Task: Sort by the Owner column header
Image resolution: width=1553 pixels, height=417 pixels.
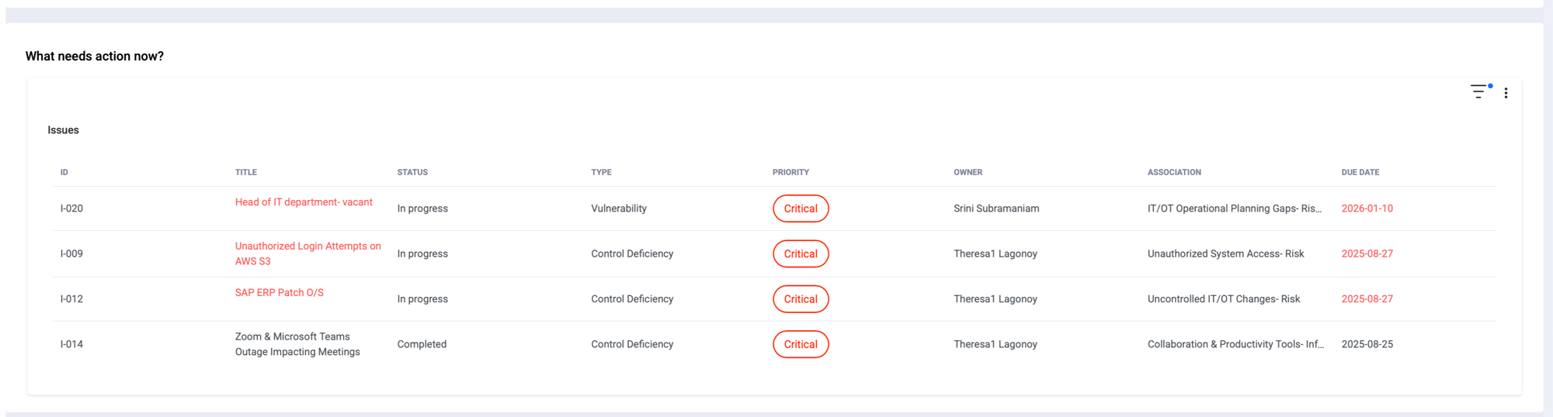Action: click(x=968, y=172)
